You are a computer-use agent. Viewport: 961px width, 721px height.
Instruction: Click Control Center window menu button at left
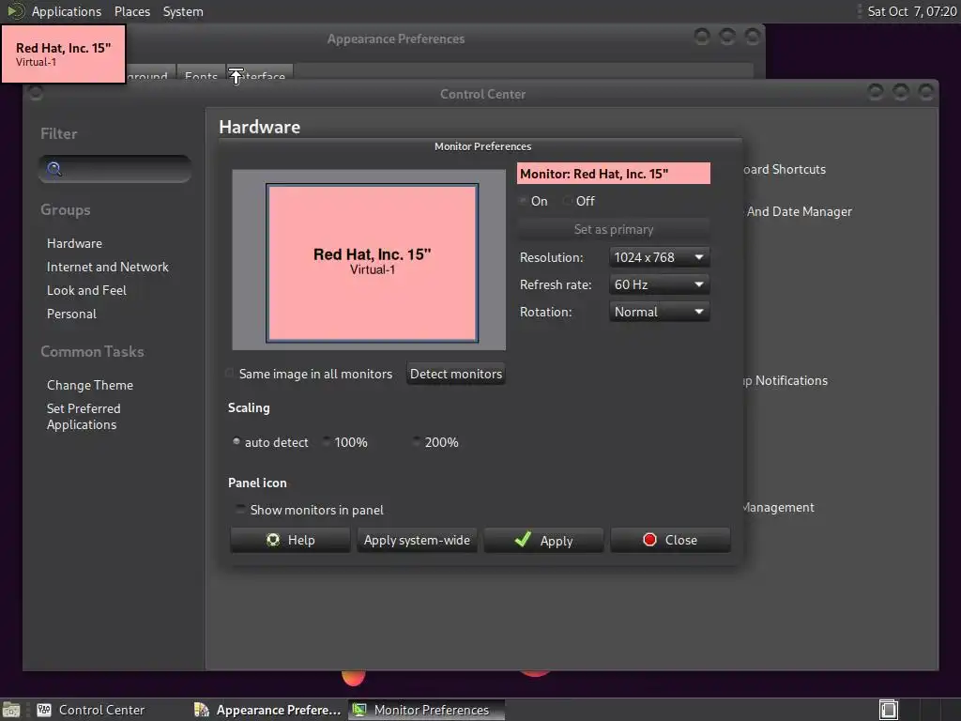pos(36,93)
